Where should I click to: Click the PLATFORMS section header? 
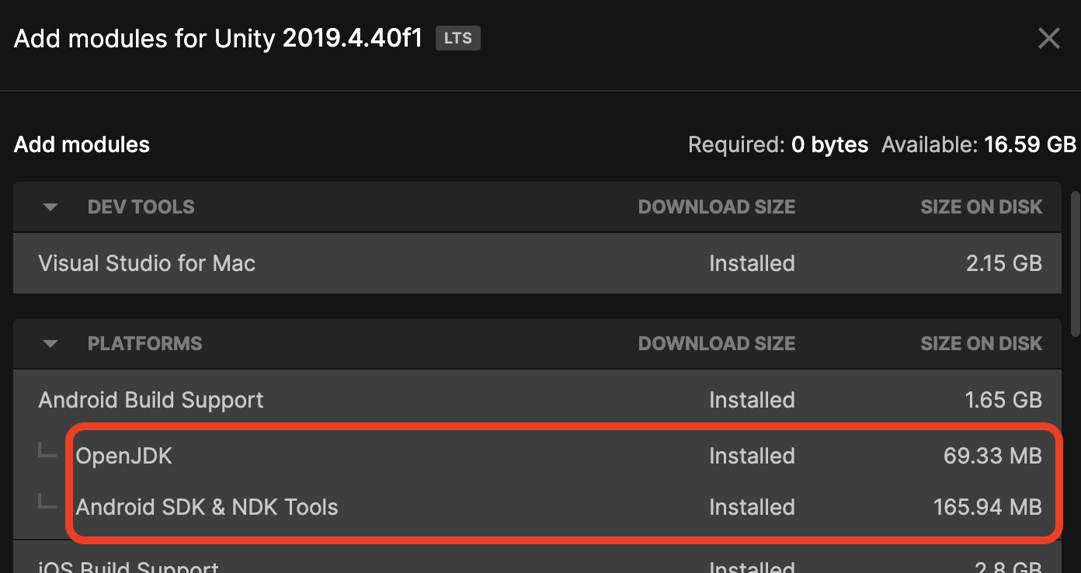tap(144, 343)
